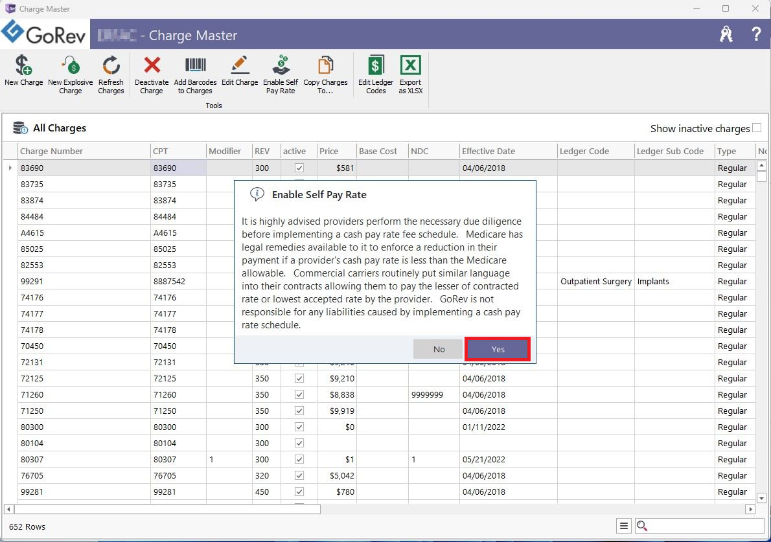The image size is (771, 542).
Task: Toggle active checkbox for charge 99281
Action: 299,492
